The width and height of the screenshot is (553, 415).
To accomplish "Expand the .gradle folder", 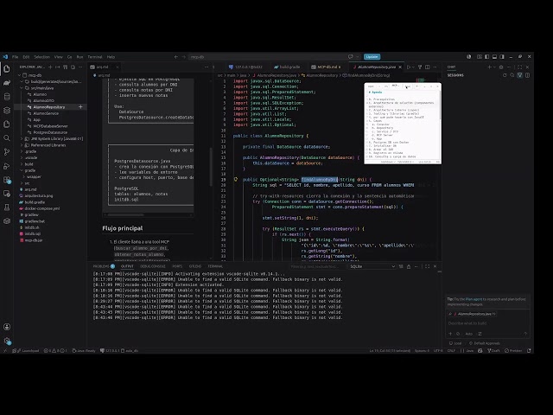I will click(22, 151).
